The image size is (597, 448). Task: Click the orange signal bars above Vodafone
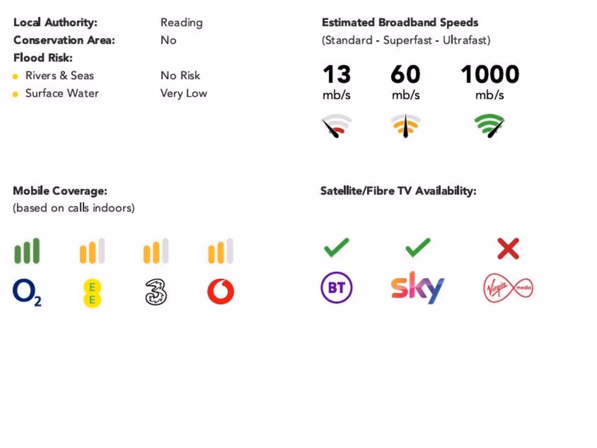tap(220, 251)
